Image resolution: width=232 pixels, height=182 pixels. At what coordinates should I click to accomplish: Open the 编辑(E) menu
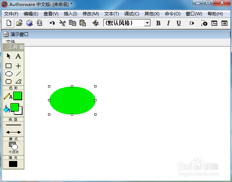[31, 14]
